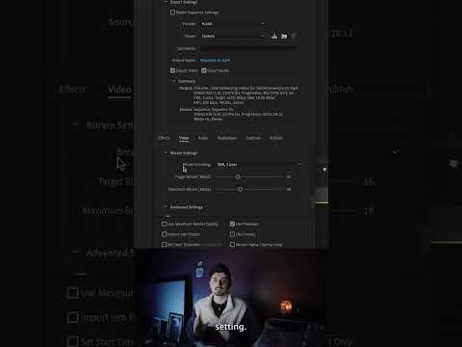
Task: Toggle the Use Previews checkbox
Action: coord(232,224)
